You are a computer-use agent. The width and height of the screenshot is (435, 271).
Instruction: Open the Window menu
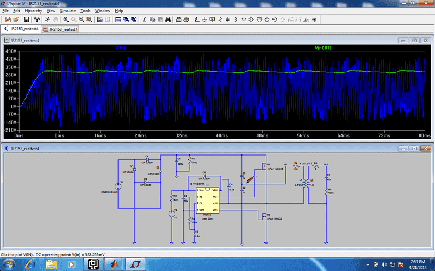coord(102,11)
